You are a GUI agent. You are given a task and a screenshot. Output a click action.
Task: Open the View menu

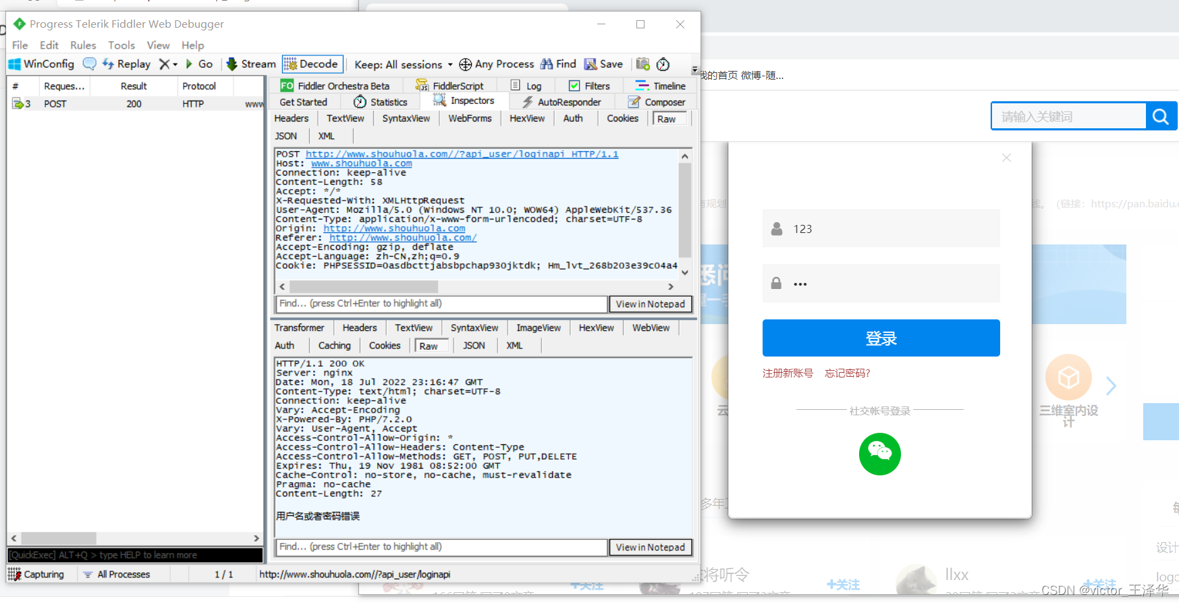pos(159,45)
